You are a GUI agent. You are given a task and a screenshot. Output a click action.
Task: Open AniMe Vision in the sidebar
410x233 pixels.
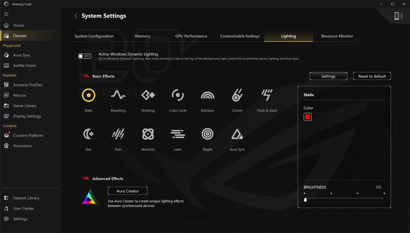point(31,66)
